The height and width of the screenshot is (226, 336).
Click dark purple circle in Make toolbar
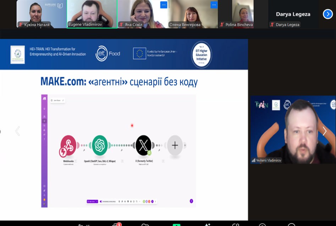(152, 202)
